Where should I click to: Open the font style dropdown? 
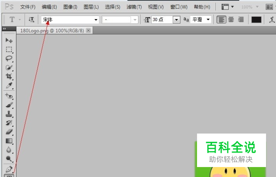(120, 20)
